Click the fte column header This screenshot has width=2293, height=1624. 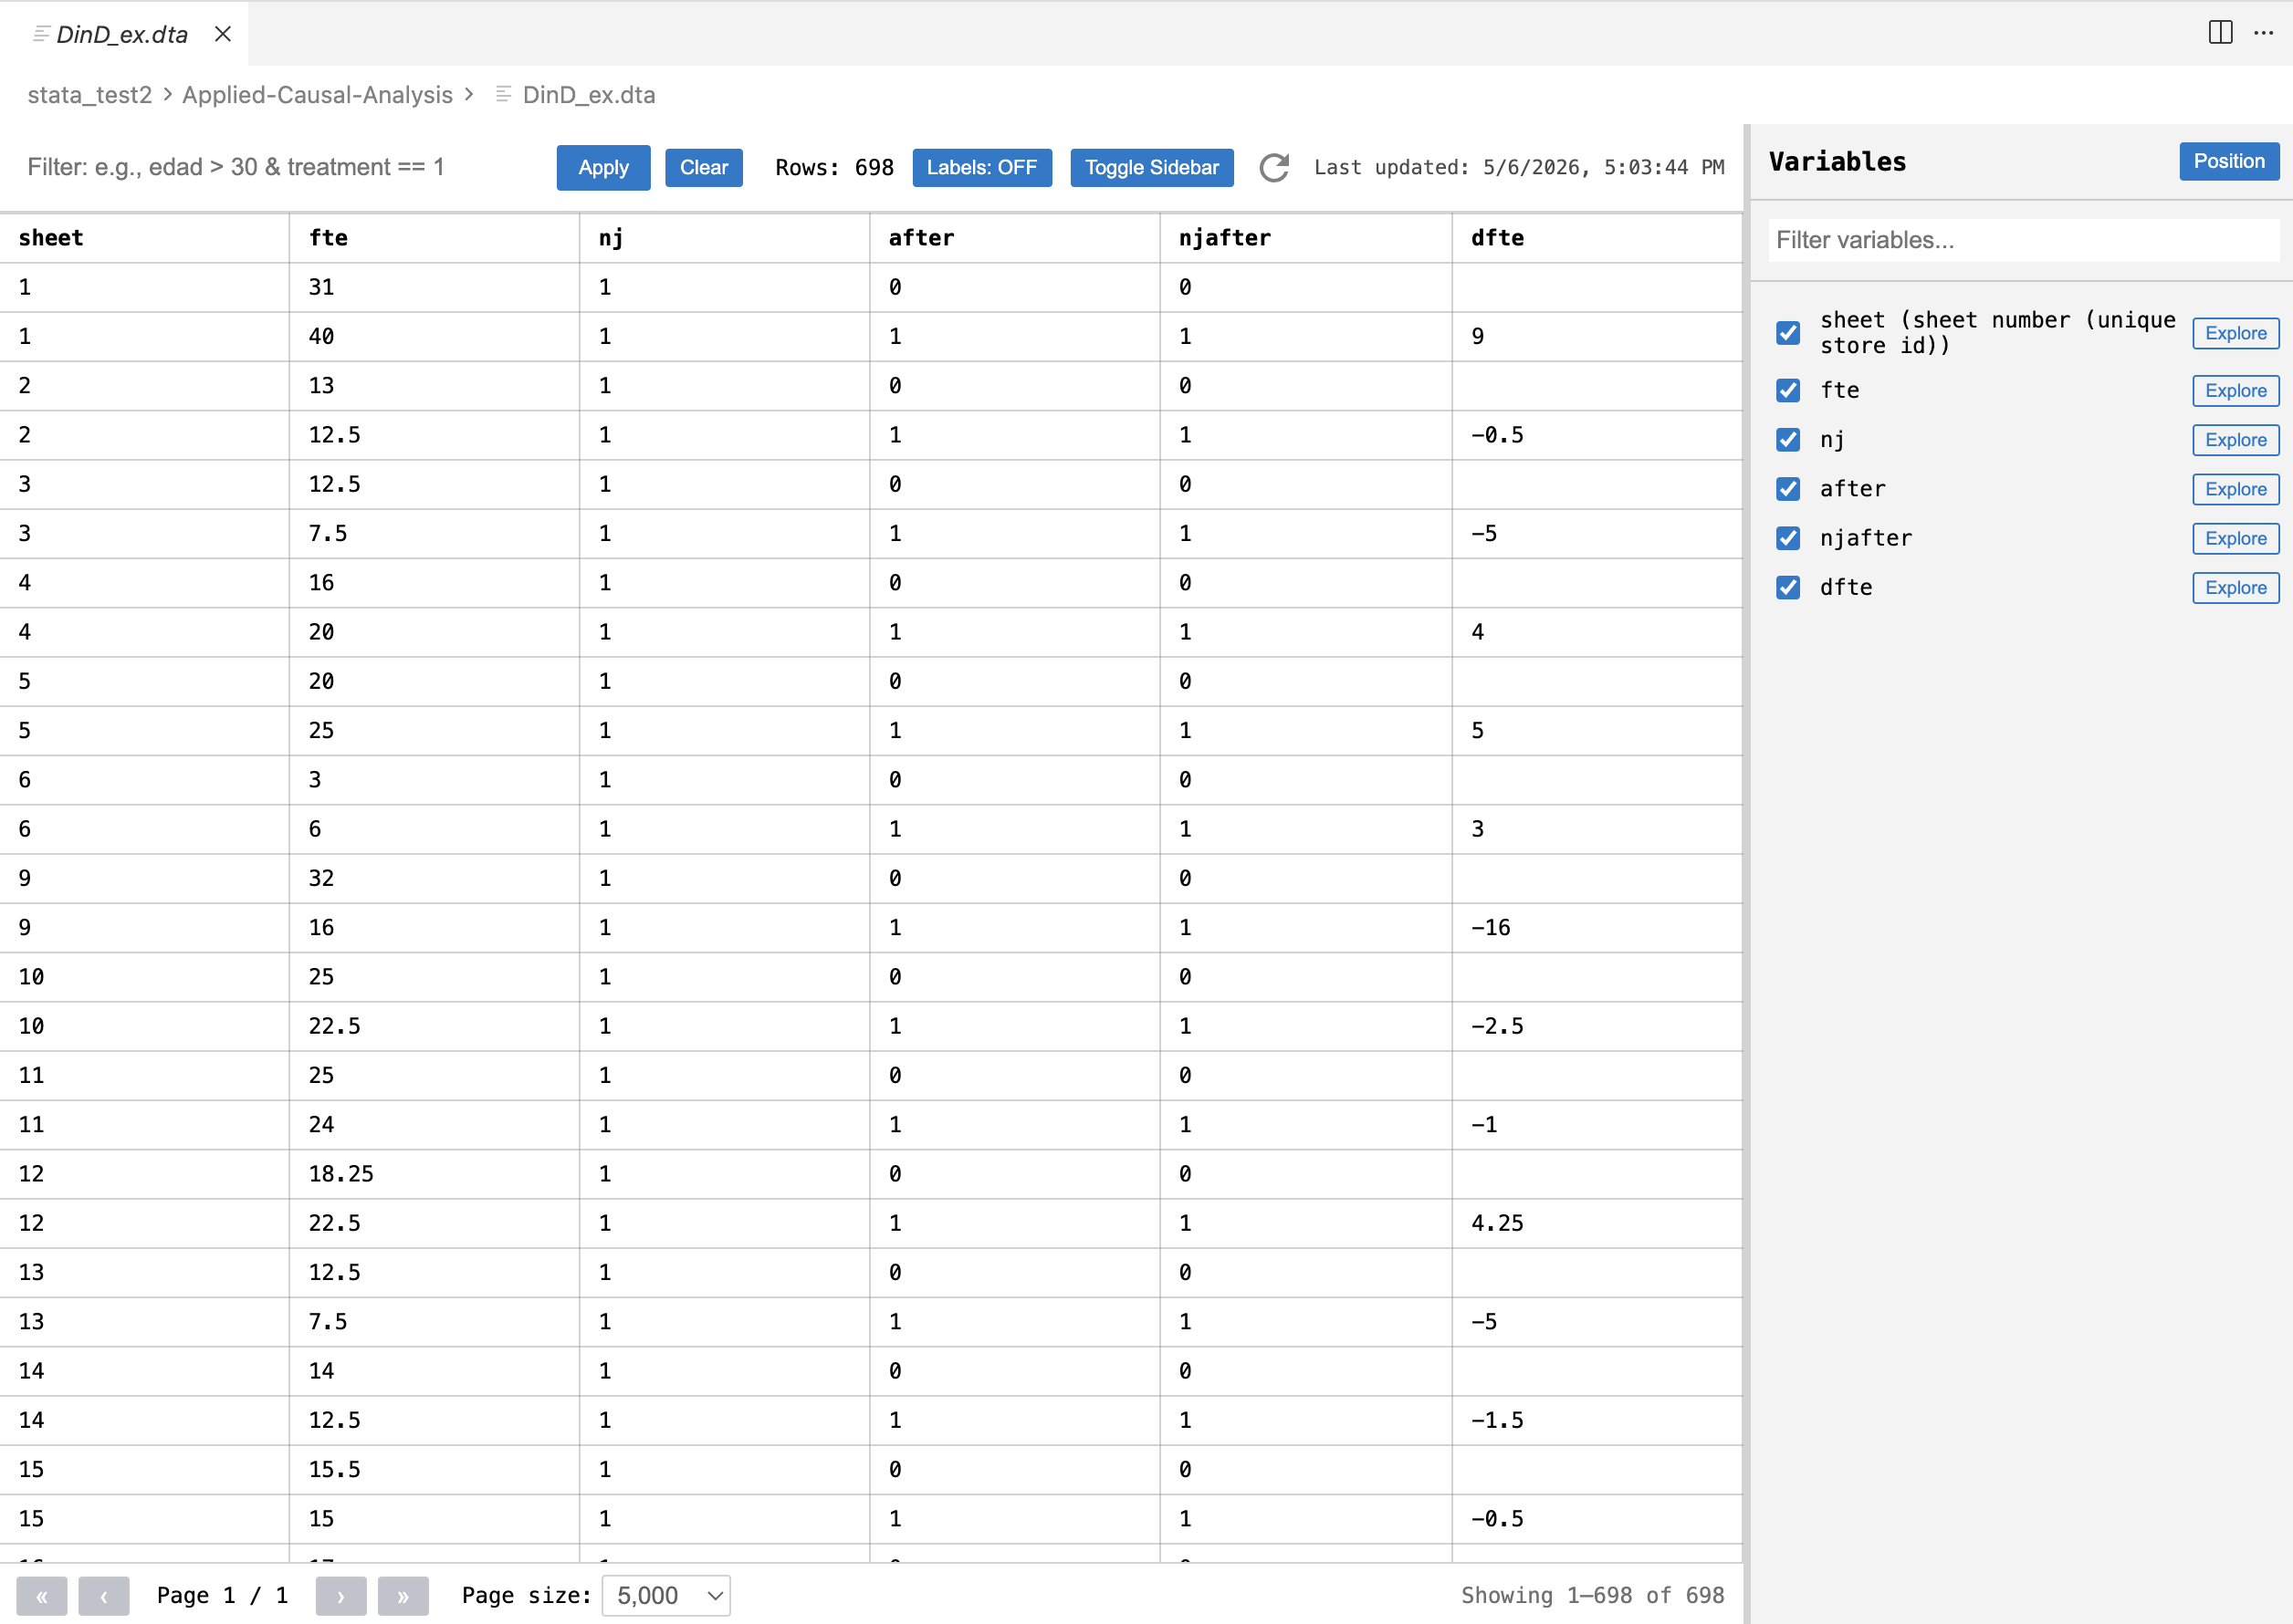(x=435, y=238)
